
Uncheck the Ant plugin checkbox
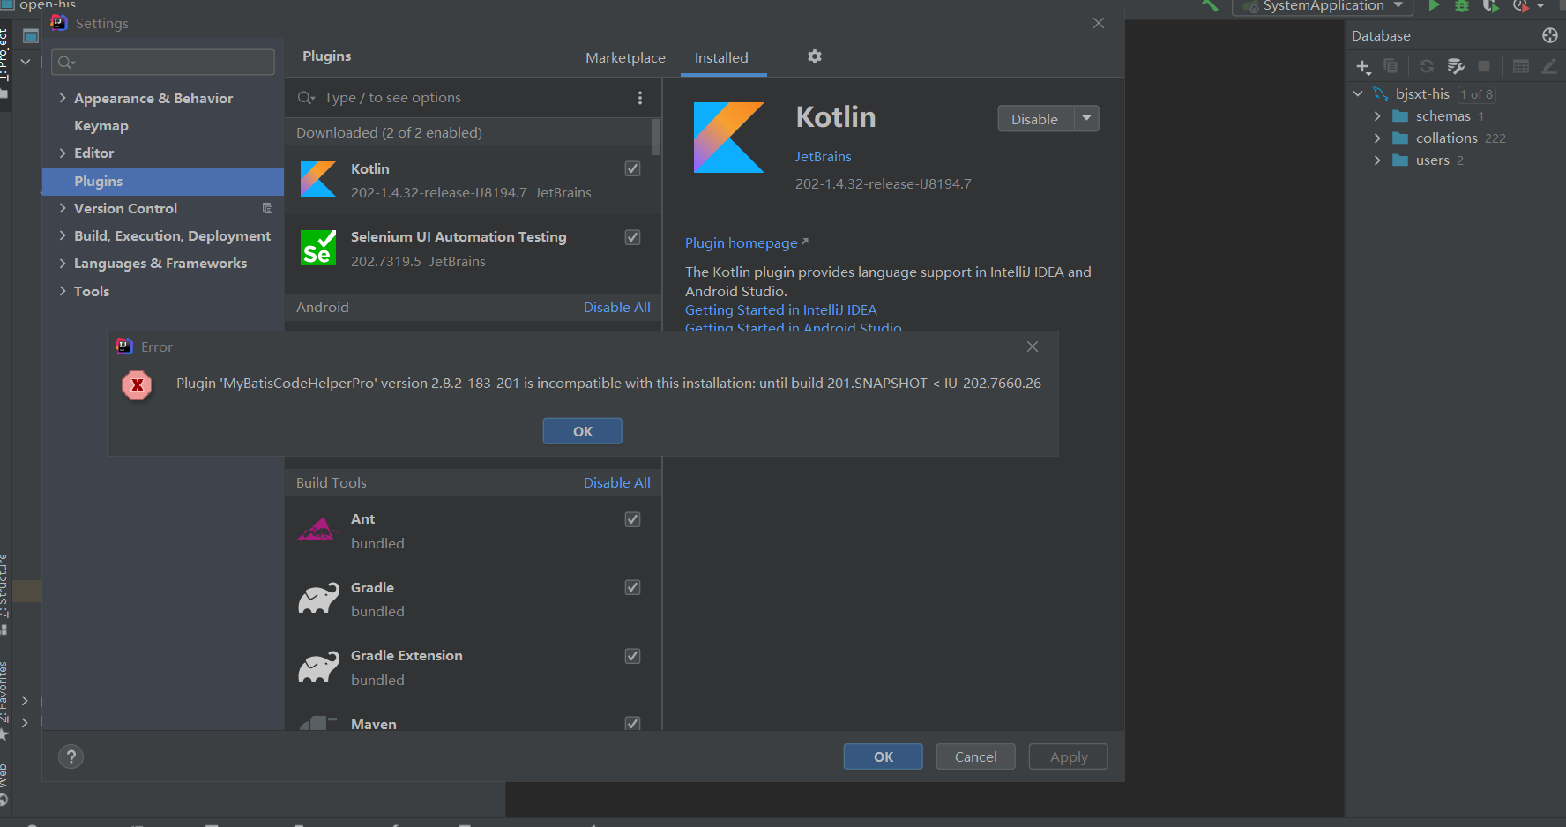[x=632, y=519]
